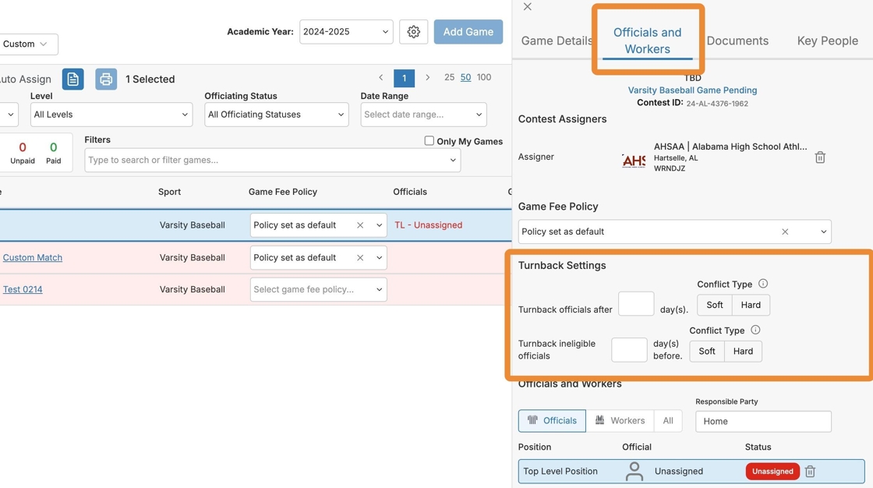Click the blue document report icon
This screenshot has height=488, width=873.
[72, 79]
